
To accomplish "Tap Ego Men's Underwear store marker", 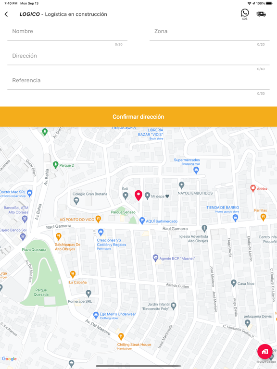I will [96, 315].
